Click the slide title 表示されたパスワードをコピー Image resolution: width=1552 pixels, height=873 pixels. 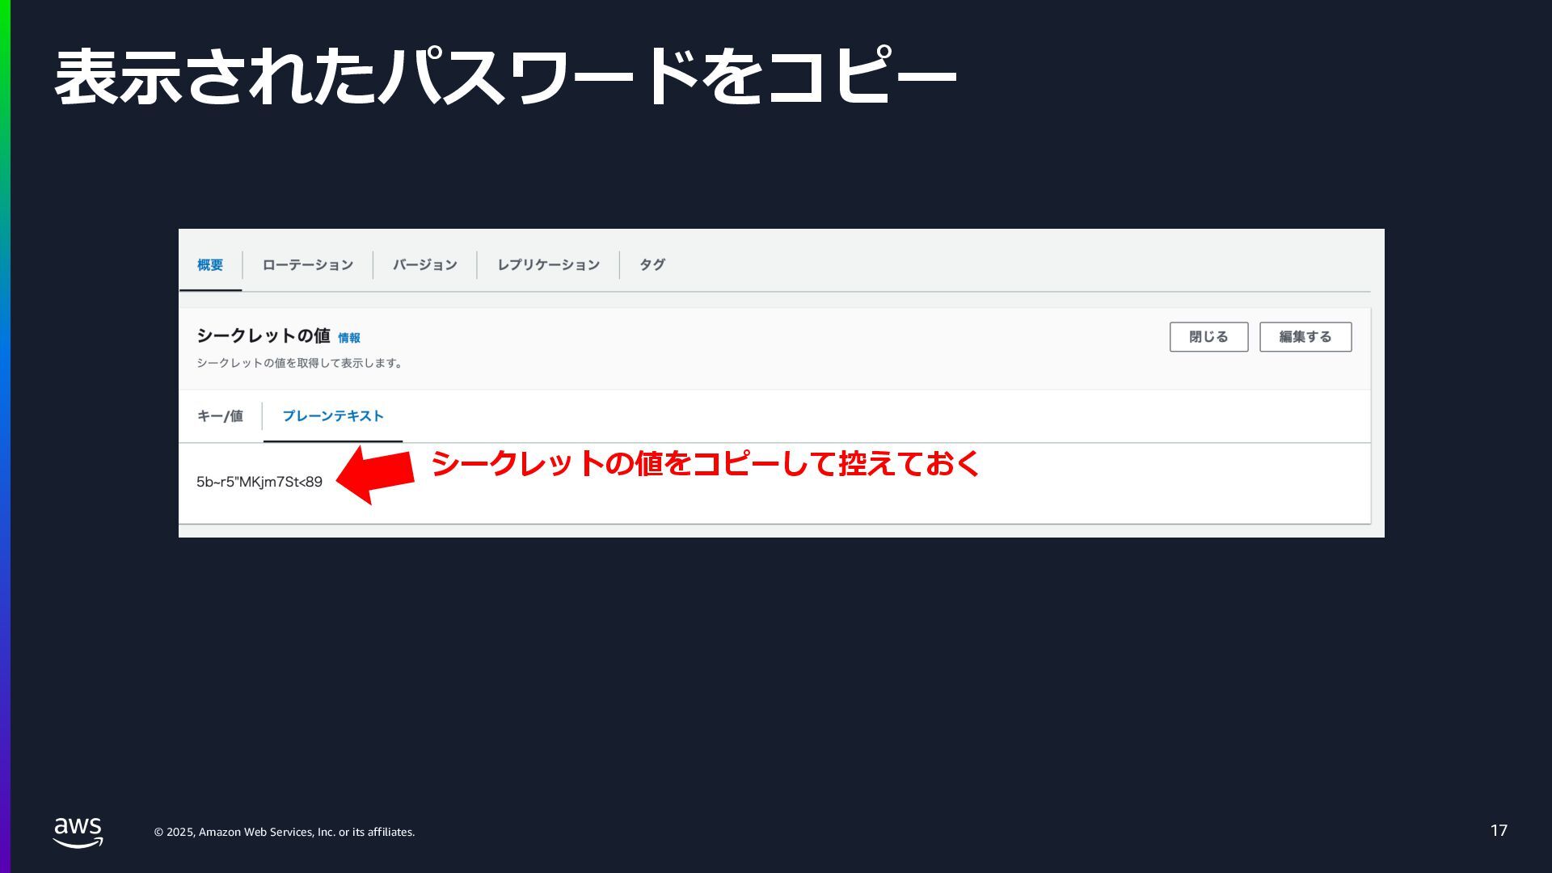[x=505, y=77]
